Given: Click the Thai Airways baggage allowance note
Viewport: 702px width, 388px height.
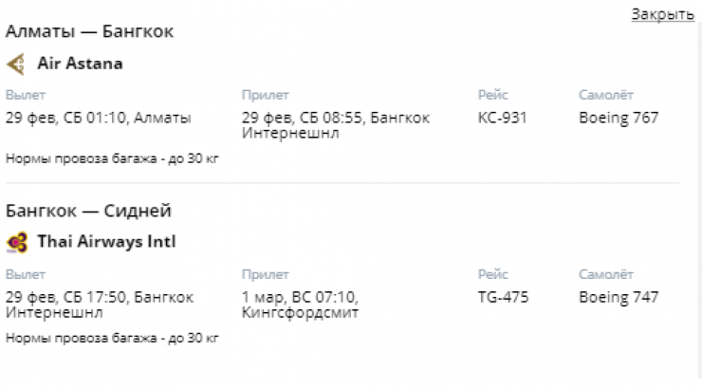Looking at the screenshot, I should pyautogui.click(x=112, y=338).
